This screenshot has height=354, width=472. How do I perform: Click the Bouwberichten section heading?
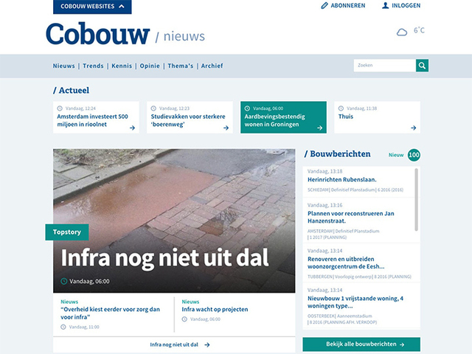(x=337, y=154)
